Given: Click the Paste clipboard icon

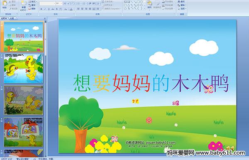Looking at the screenshot, I should [x=5, y=4].
